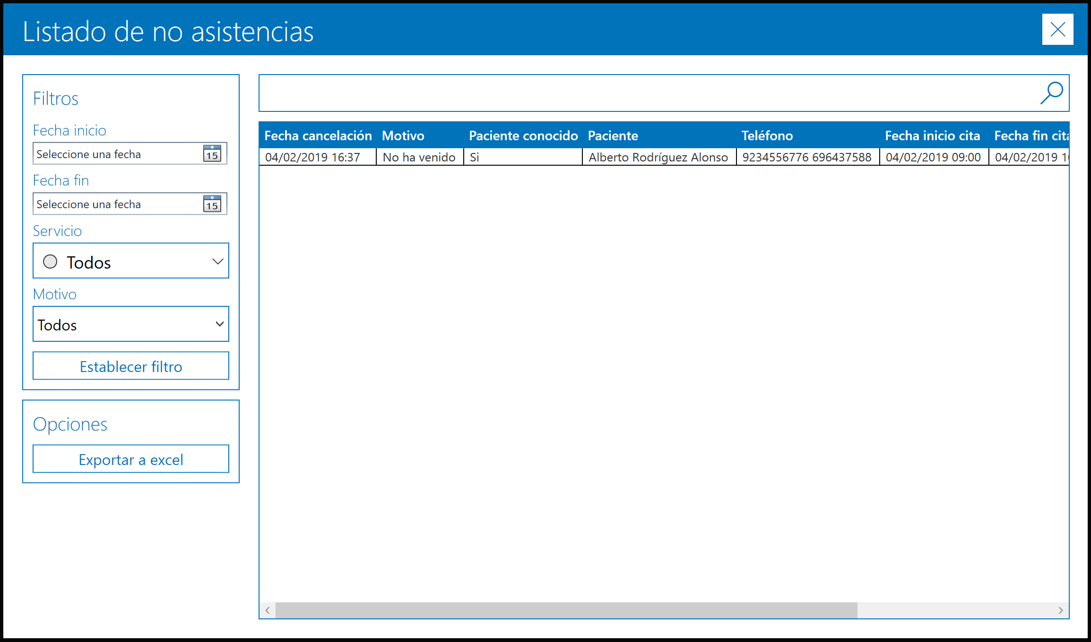Open the Motivo combo box showing Todos
Viewport: 1091px width, 642px height.
pos(118,324)
